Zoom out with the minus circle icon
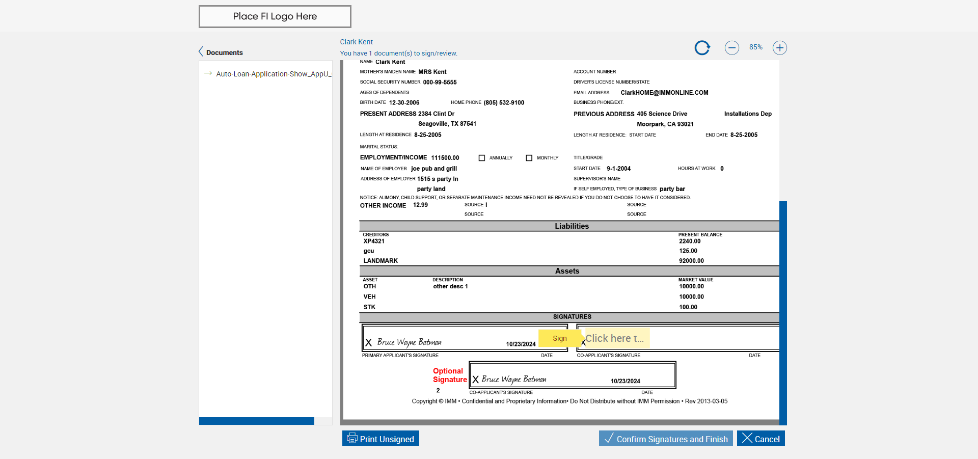This screenshot has width=978, height=459. [732, 48]
